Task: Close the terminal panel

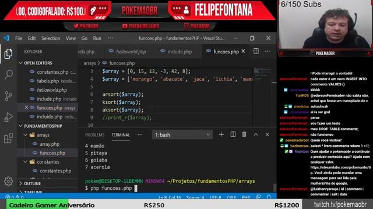Action: click(x=268, y=135)
